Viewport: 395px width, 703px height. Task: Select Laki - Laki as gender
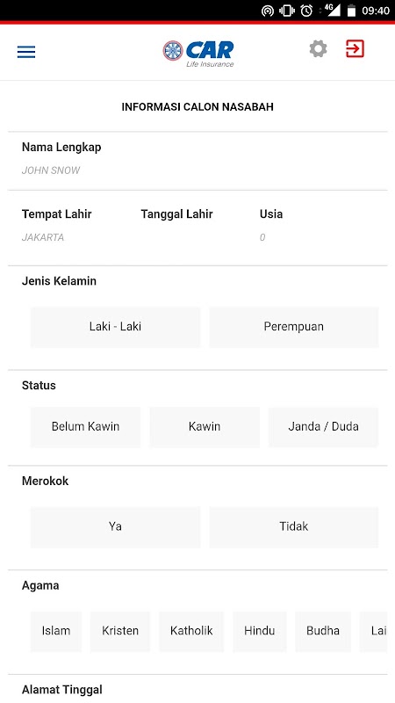click(115, 327)
